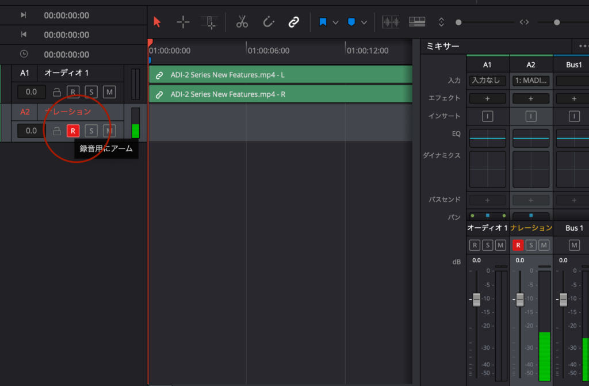Image resolution: width=589 pixels, height=386 pixels.
Task: Expand the marker color dropdown arrow
Action: 364,23
